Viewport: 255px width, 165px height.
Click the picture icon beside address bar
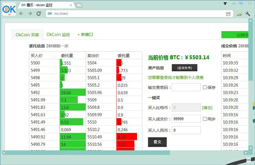coord(239,14)
